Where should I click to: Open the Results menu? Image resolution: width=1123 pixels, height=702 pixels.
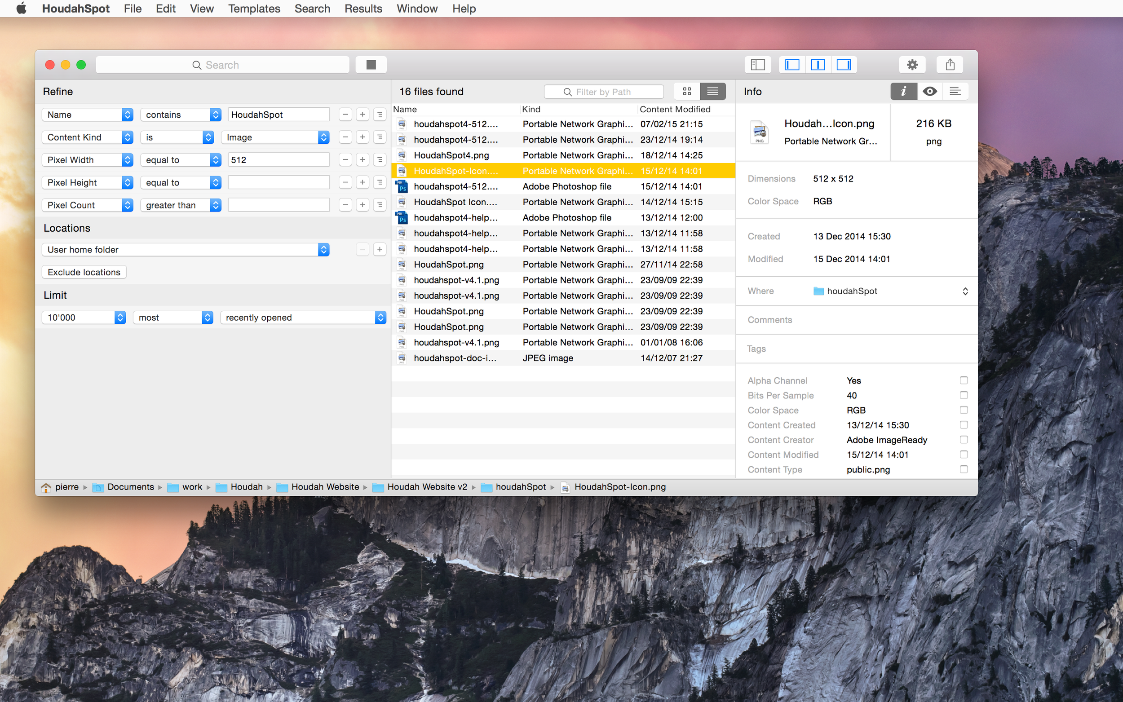click(x=363, y=9)
